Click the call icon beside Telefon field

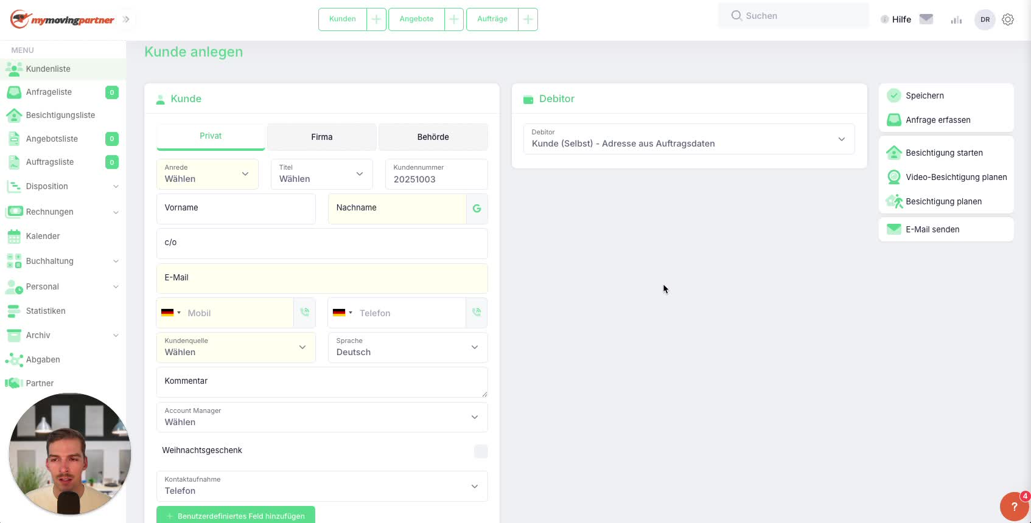pyautogui.click(x=477, y=313)
